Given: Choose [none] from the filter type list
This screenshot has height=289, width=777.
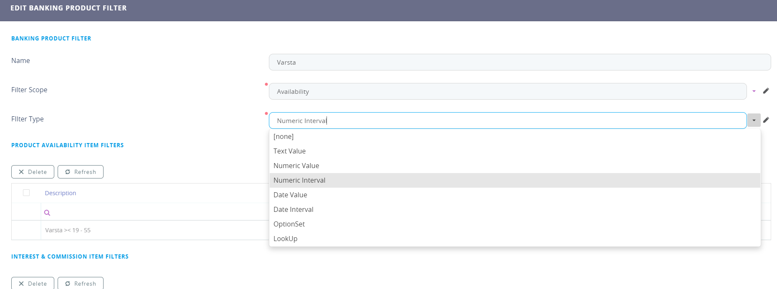Looking at the screenshot, I should click(x=283, y=136).
